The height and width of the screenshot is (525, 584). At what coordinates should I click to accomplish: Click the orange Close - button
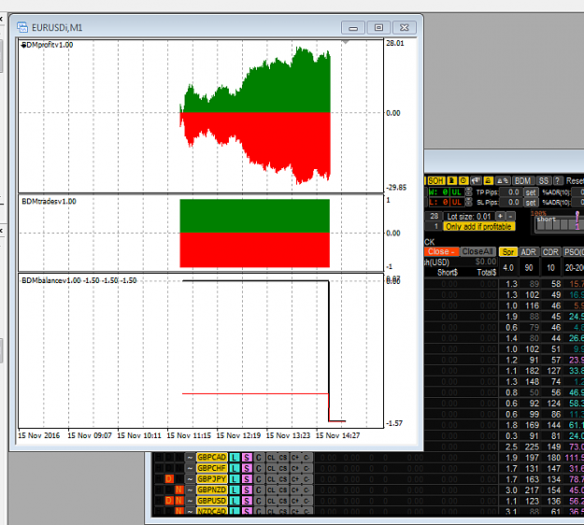point(441,251)
